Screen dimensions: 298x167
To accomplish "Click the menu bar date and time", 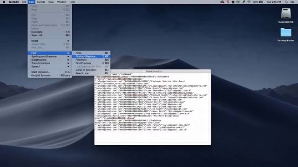I will pos(274,2).
